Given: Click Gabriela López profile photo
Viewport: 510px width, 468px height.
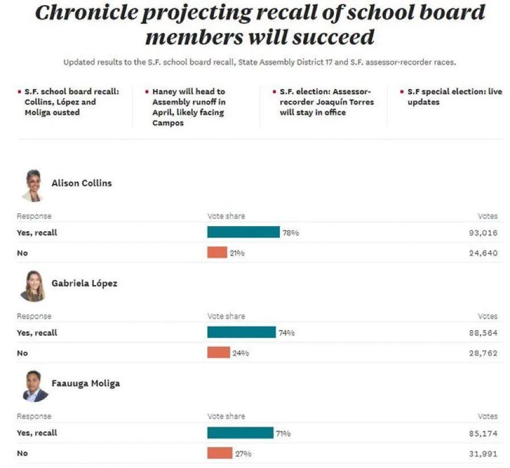Looking at the screenshot, I should tap(33, 286).
